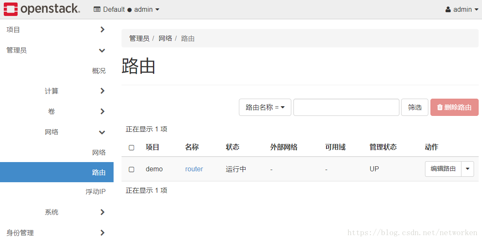Expand the 系统 submenu chevron

click(102, 212)
